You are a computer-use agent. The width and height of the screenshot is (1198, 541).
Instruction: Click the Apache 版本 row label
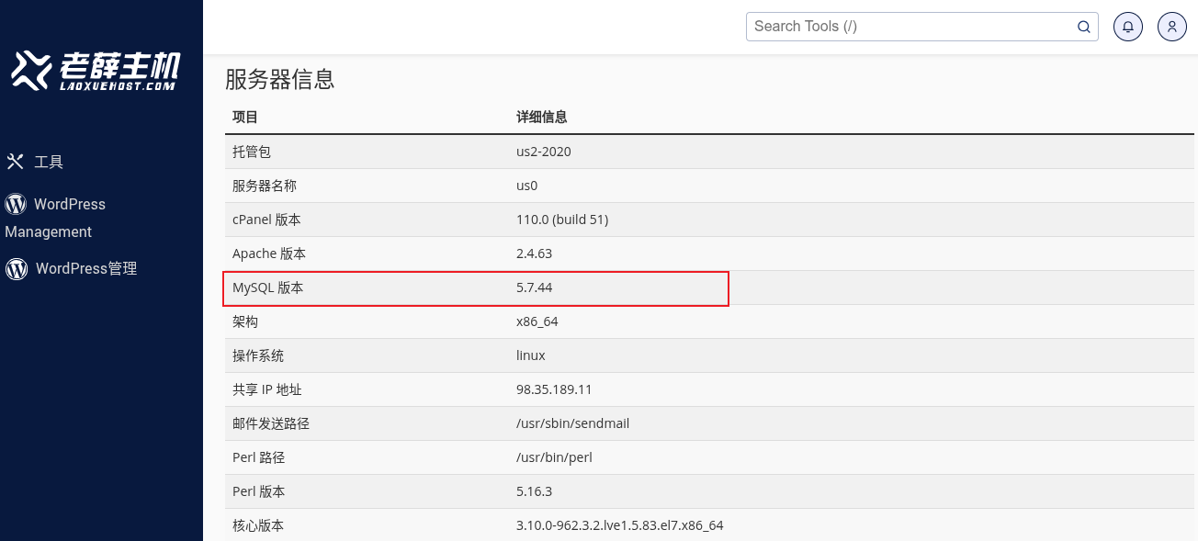269,254
